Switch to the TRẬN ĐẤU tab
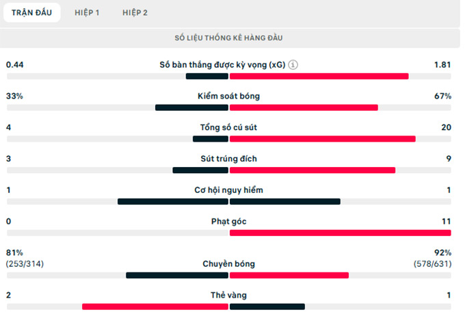 coord(31,12)
